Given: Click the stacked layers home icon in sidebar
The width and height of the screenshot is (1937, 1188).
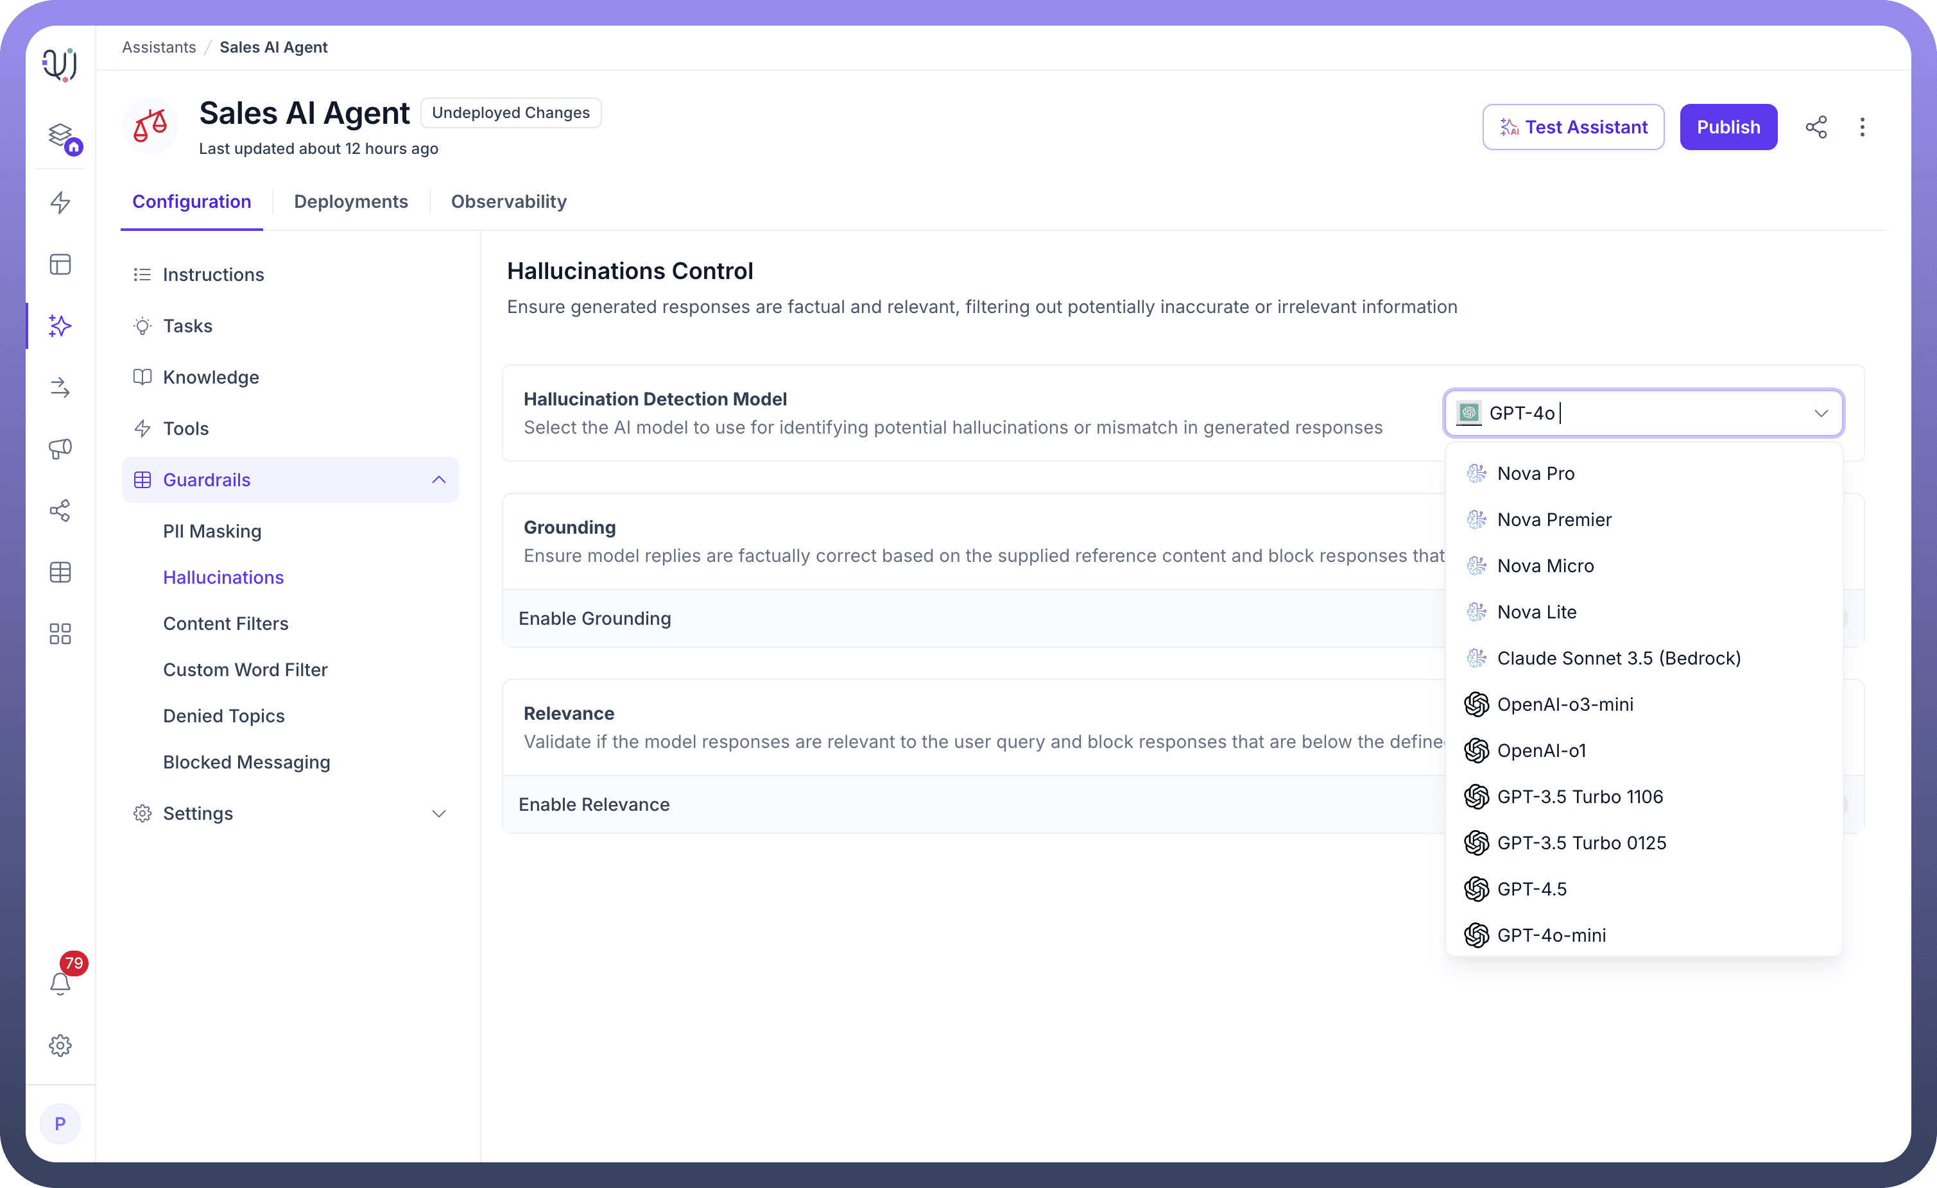Looking at the screenshot, I should 60,135.
